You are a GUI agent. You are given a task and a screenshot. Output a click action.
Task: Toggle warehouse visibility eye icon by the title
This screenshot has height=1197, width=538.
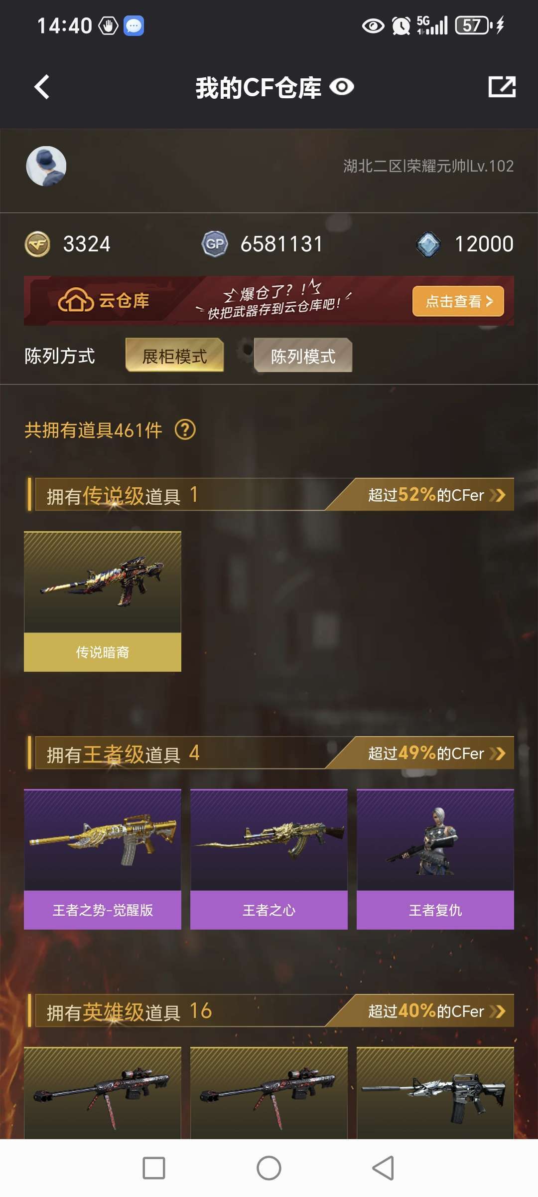(342, 87)
